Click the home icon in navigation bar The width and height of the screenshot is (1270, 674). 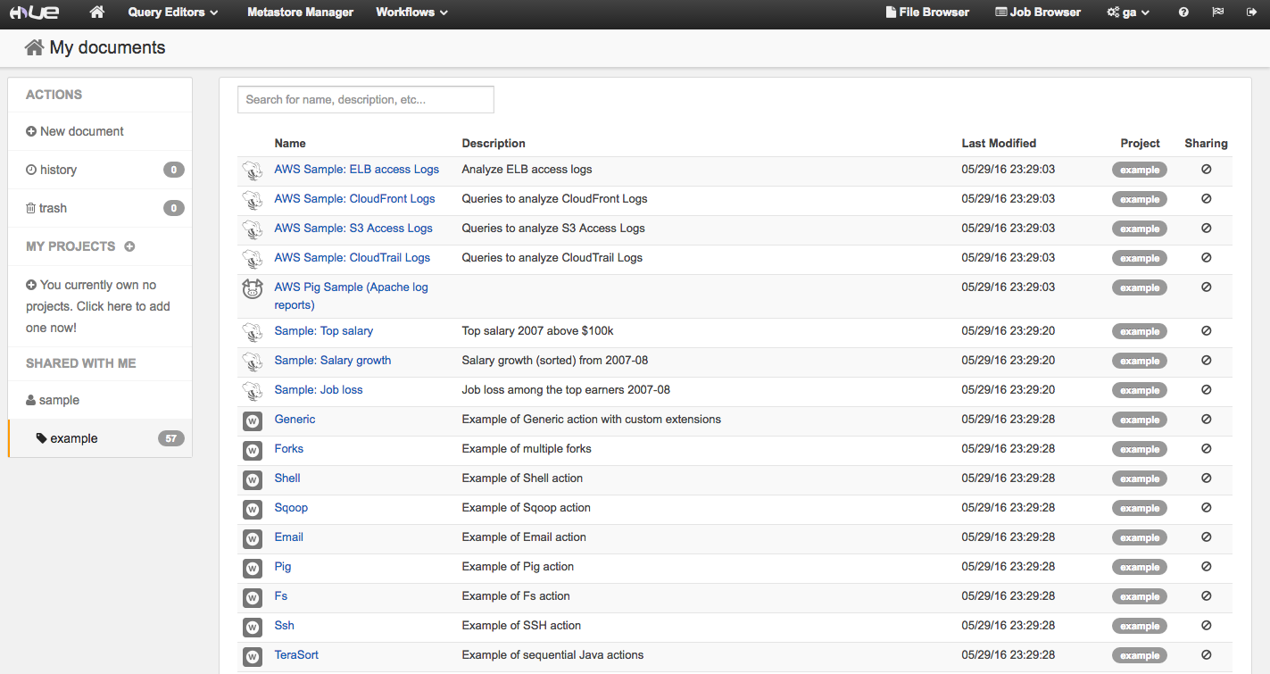(x=97, y=12)
